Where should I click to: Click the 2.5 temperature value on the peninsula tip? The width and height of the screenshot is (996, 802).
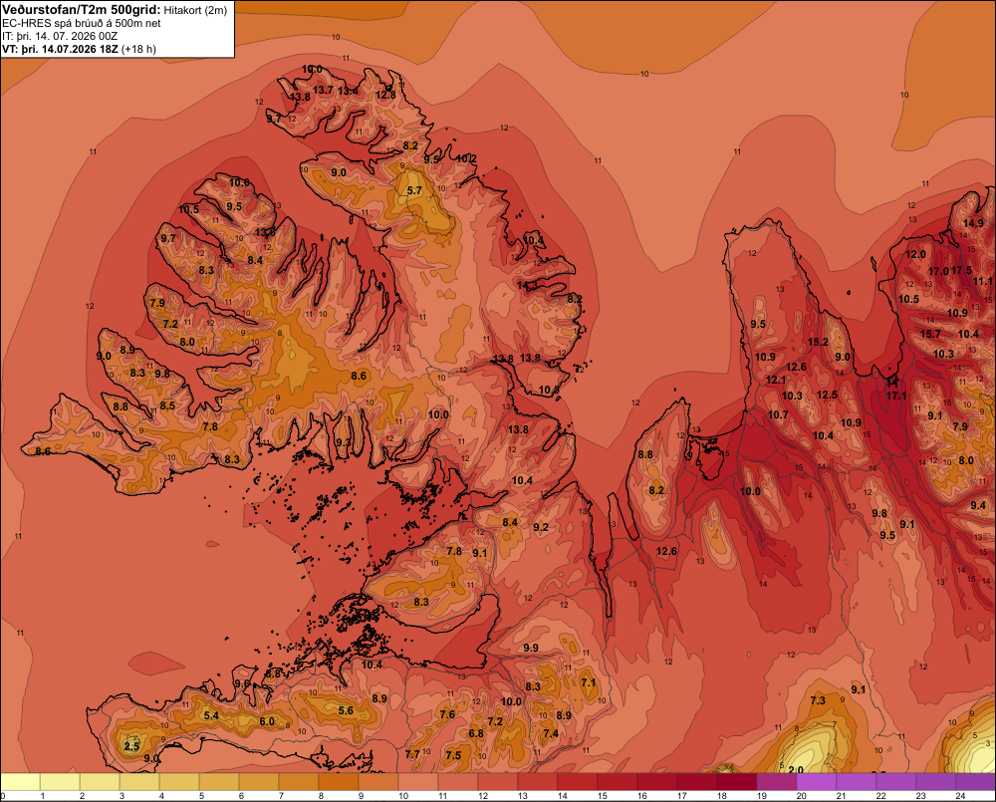coord(131,746)
